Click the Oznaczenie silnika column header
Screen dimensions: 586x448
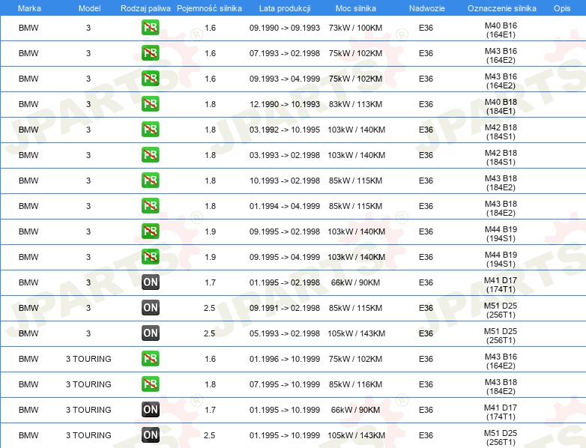point(501,8)
